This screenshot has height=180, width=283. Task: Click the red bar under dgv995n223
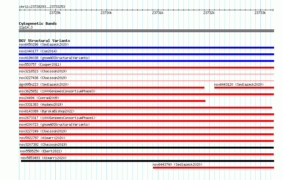pos(112,88)
